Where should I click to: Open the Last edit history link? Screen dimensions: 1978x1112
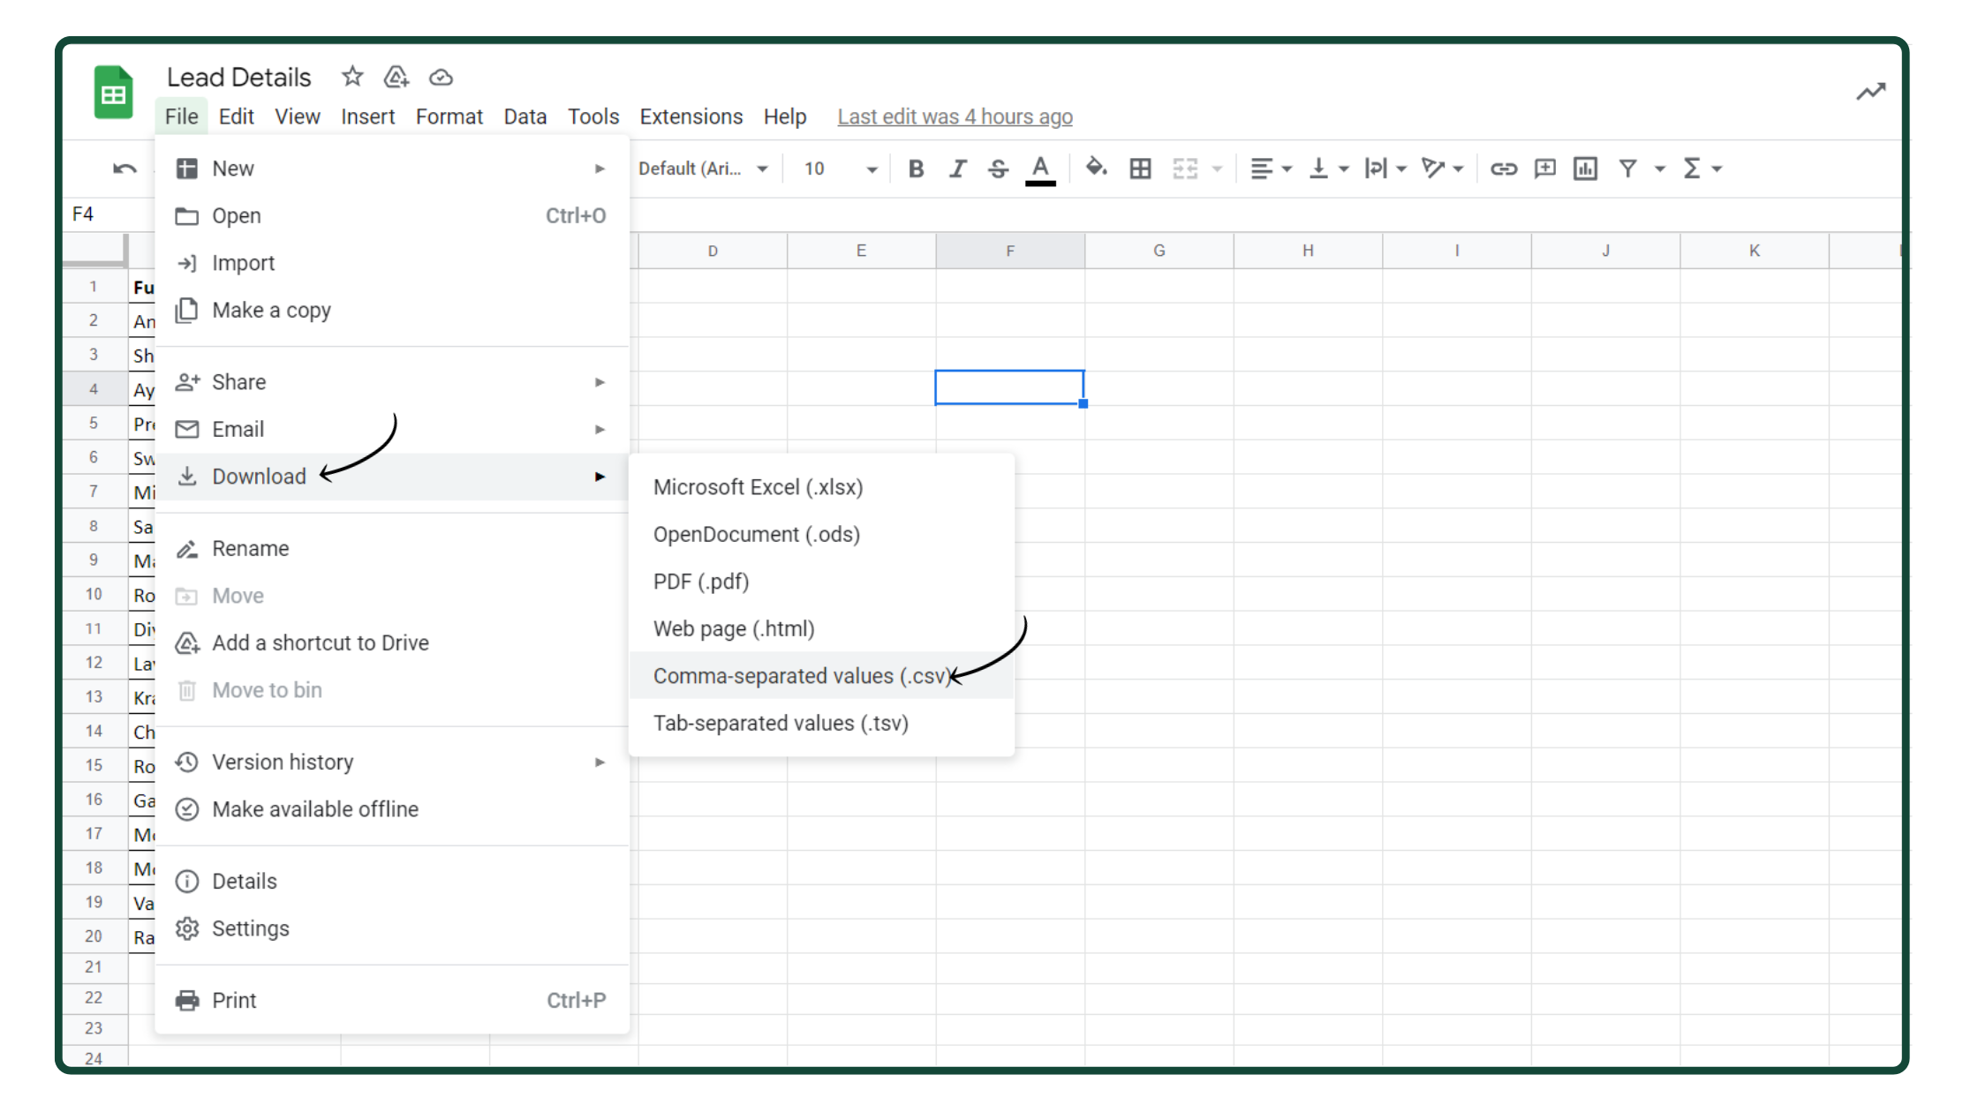(x=955, y=116)
